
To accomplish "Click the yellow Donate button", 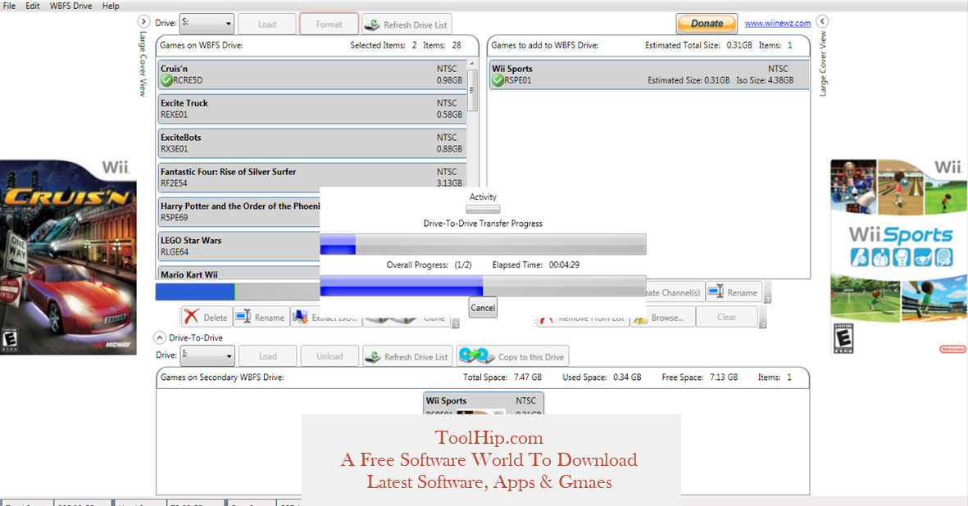I will [x=707, y=24].
